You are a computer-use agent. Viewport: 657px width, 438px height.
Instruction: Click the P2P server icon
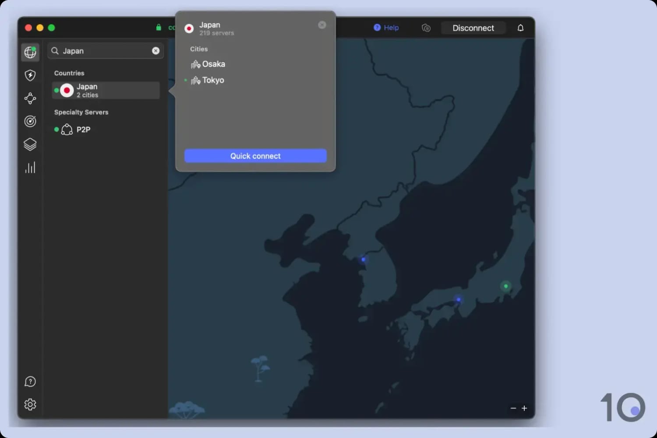67,129
